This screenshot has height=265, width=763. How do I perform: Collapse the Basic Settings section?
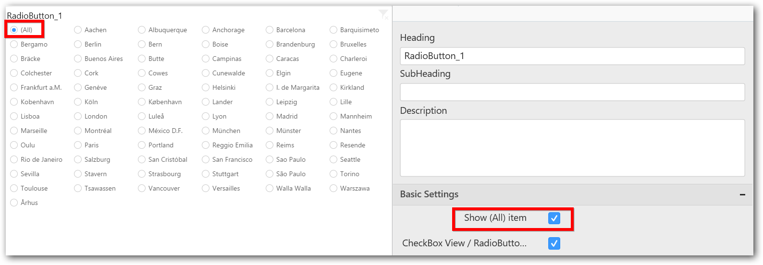[742, 194]
